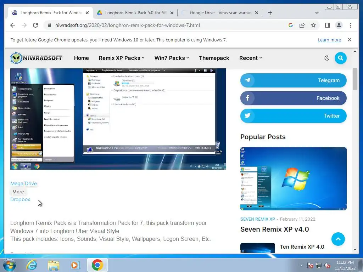View site information padlock icon
Image resolution: width=363 pixels, height=272 pixels.
[50, 25]
